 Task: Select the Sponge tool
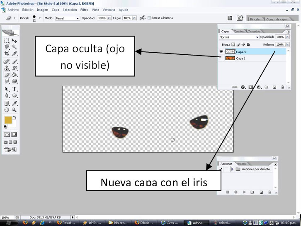pos(14,81)
